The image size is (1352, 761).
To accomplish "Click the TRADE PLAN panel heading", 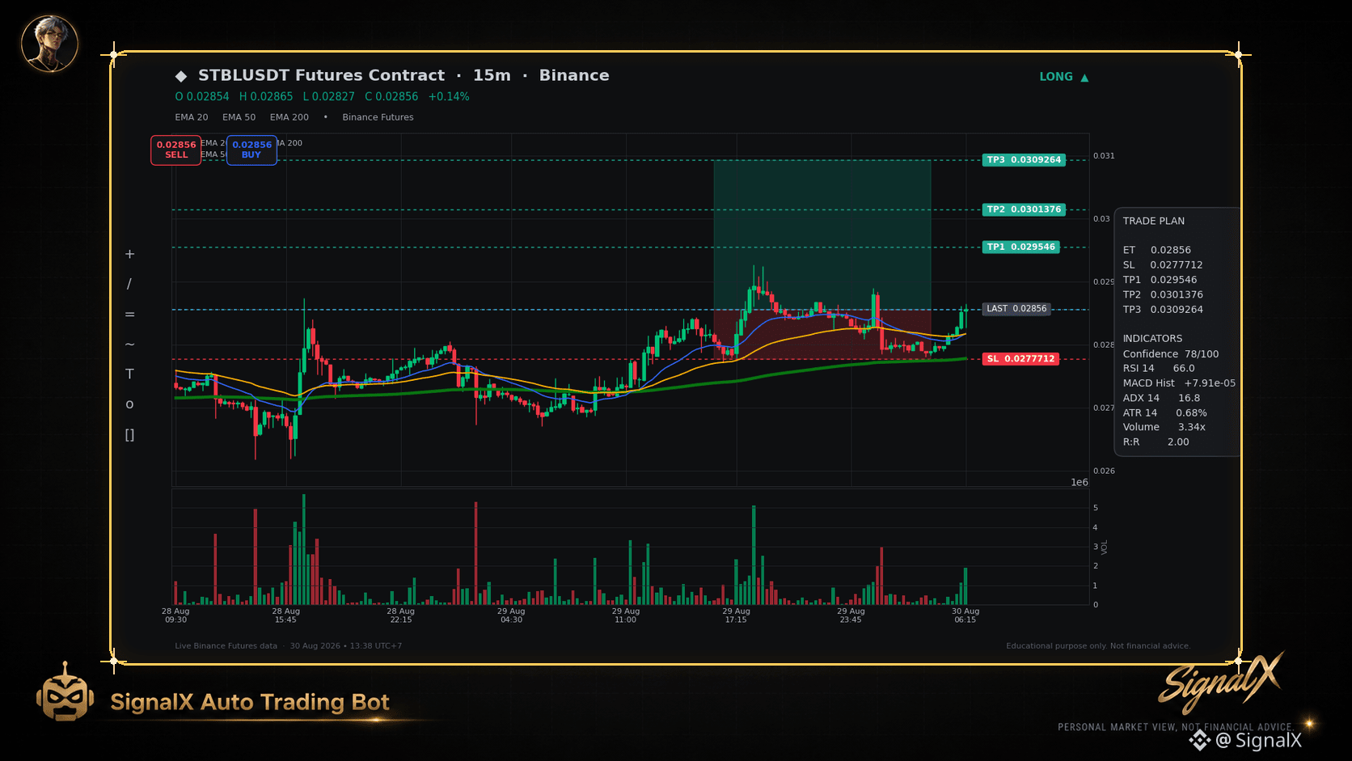I will click(1154, 221).
